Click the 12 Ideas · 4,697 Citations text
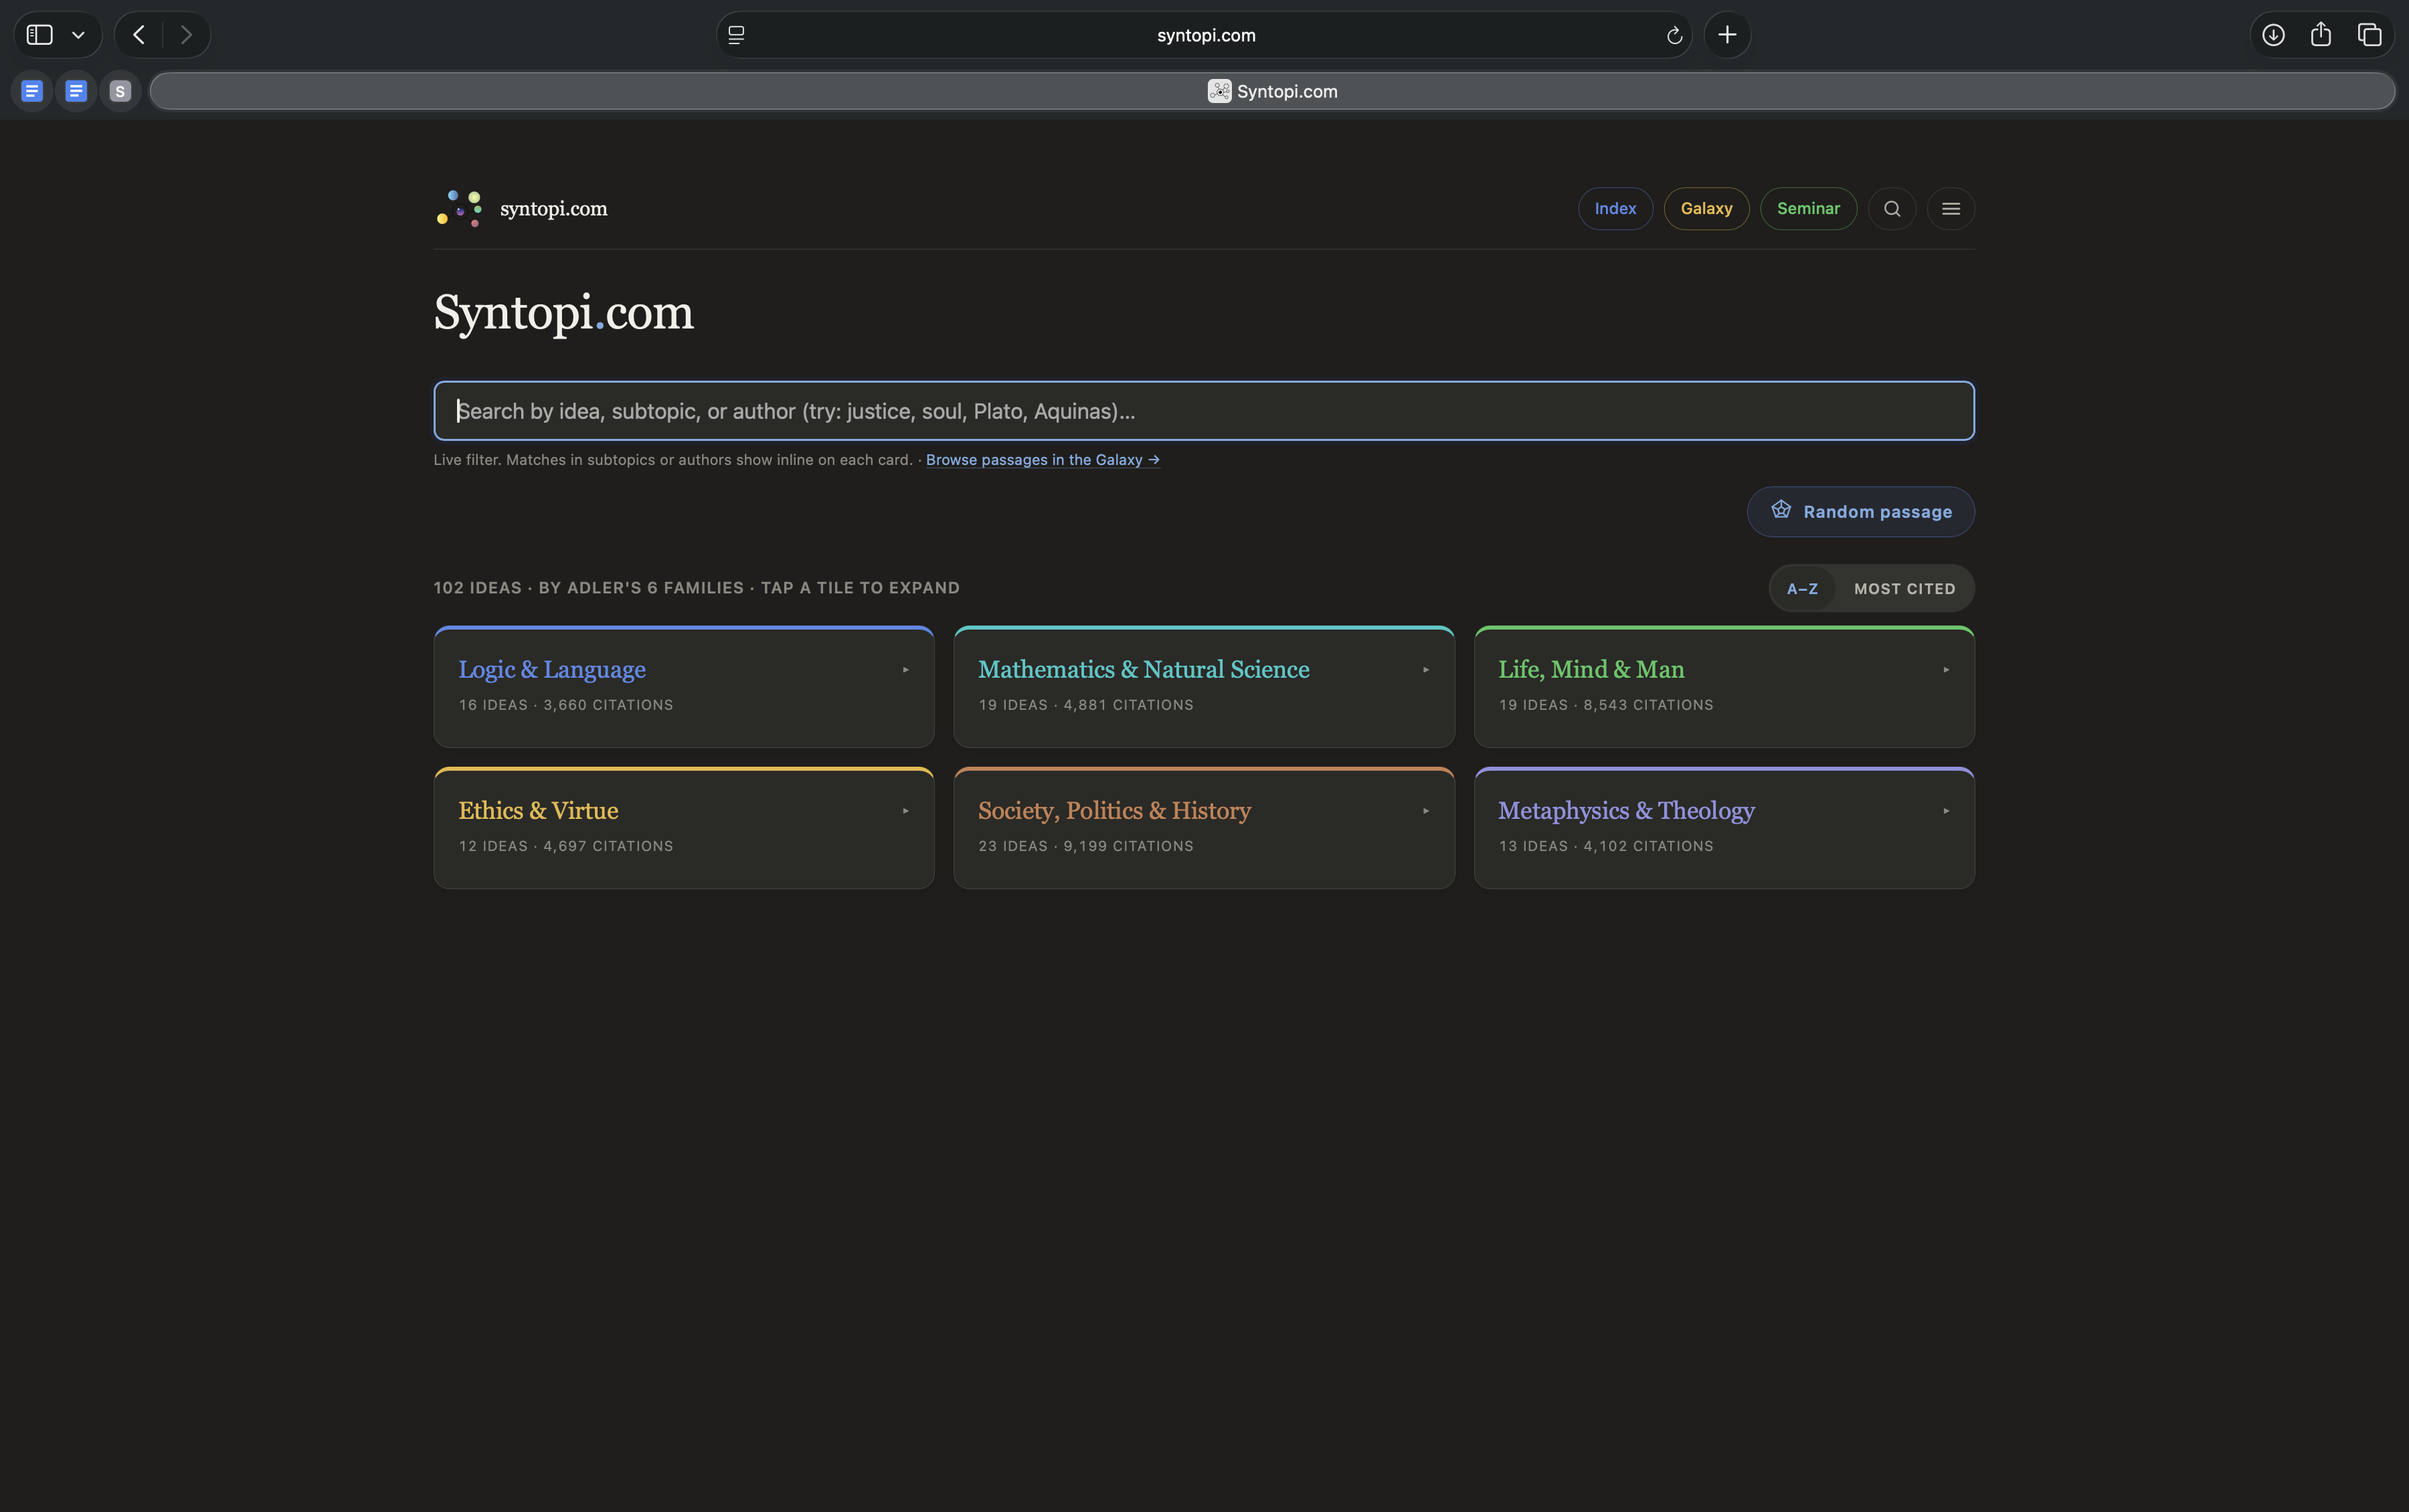 point(566,846)
